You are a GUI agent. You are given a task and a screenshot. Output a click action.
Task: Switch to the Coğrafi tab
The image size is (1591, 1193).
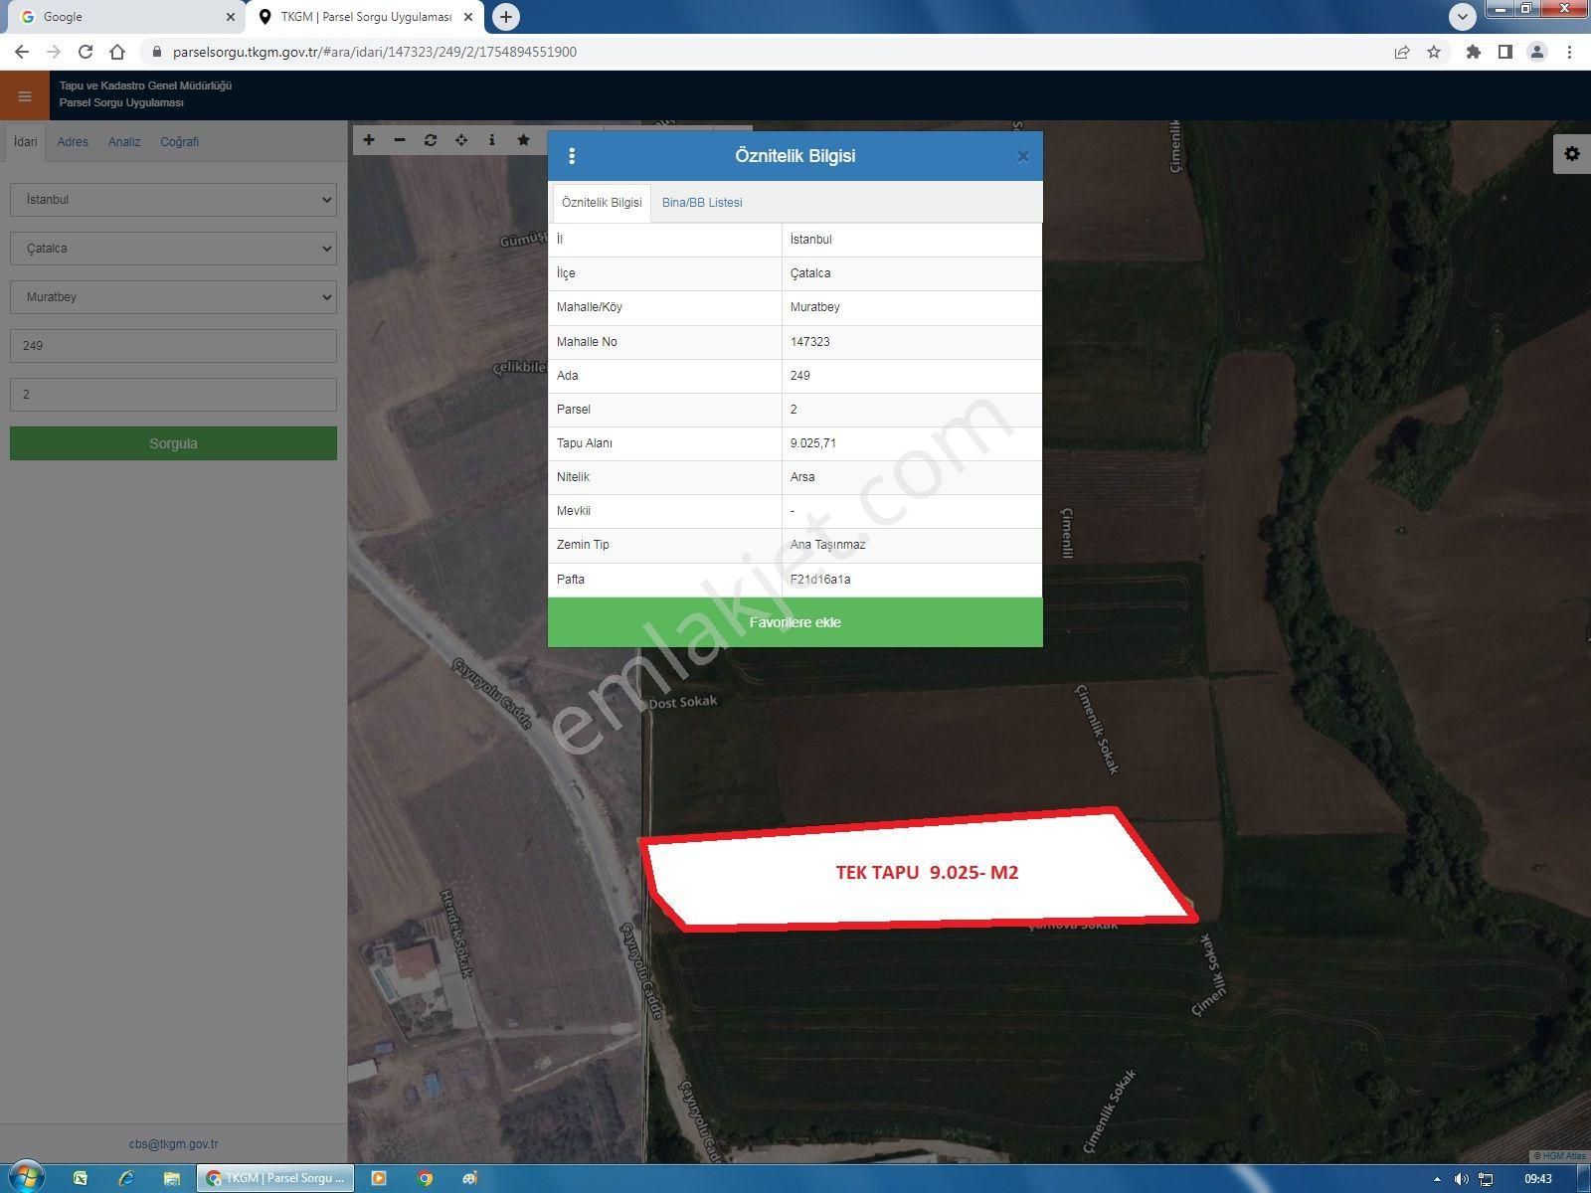click(x=180, y=142)
